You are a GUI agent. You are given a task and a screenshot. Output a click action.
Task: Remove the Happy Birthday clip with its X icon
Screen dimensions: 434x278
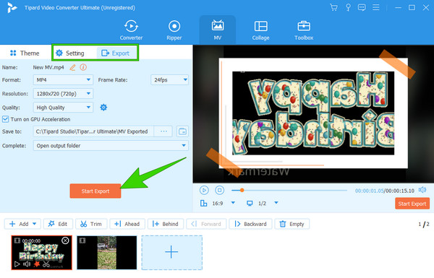[65, 240]
